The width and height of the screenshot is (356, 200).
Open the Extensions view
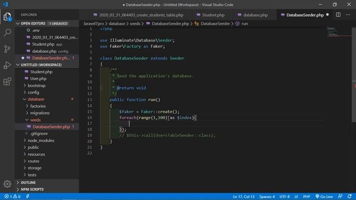7,82
